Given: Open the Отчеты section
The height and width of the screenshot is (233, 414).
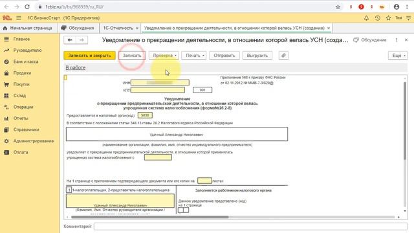Looking at the screenshot, I should click(x=21, y=118).
